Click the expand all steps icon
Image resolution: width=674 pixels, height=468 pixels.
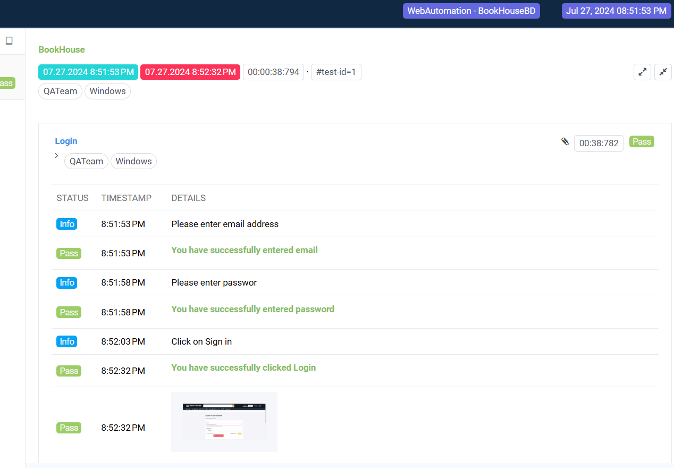tap(642, 72)
